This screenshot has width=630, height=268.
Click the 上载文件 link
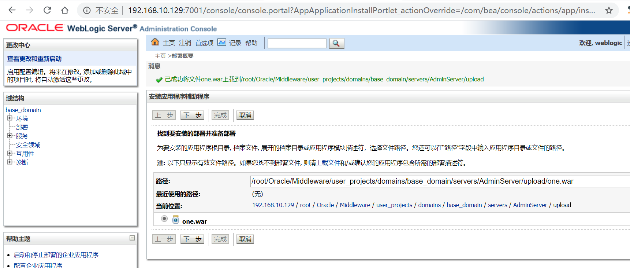pyautogui.click(x=328, y=163)
